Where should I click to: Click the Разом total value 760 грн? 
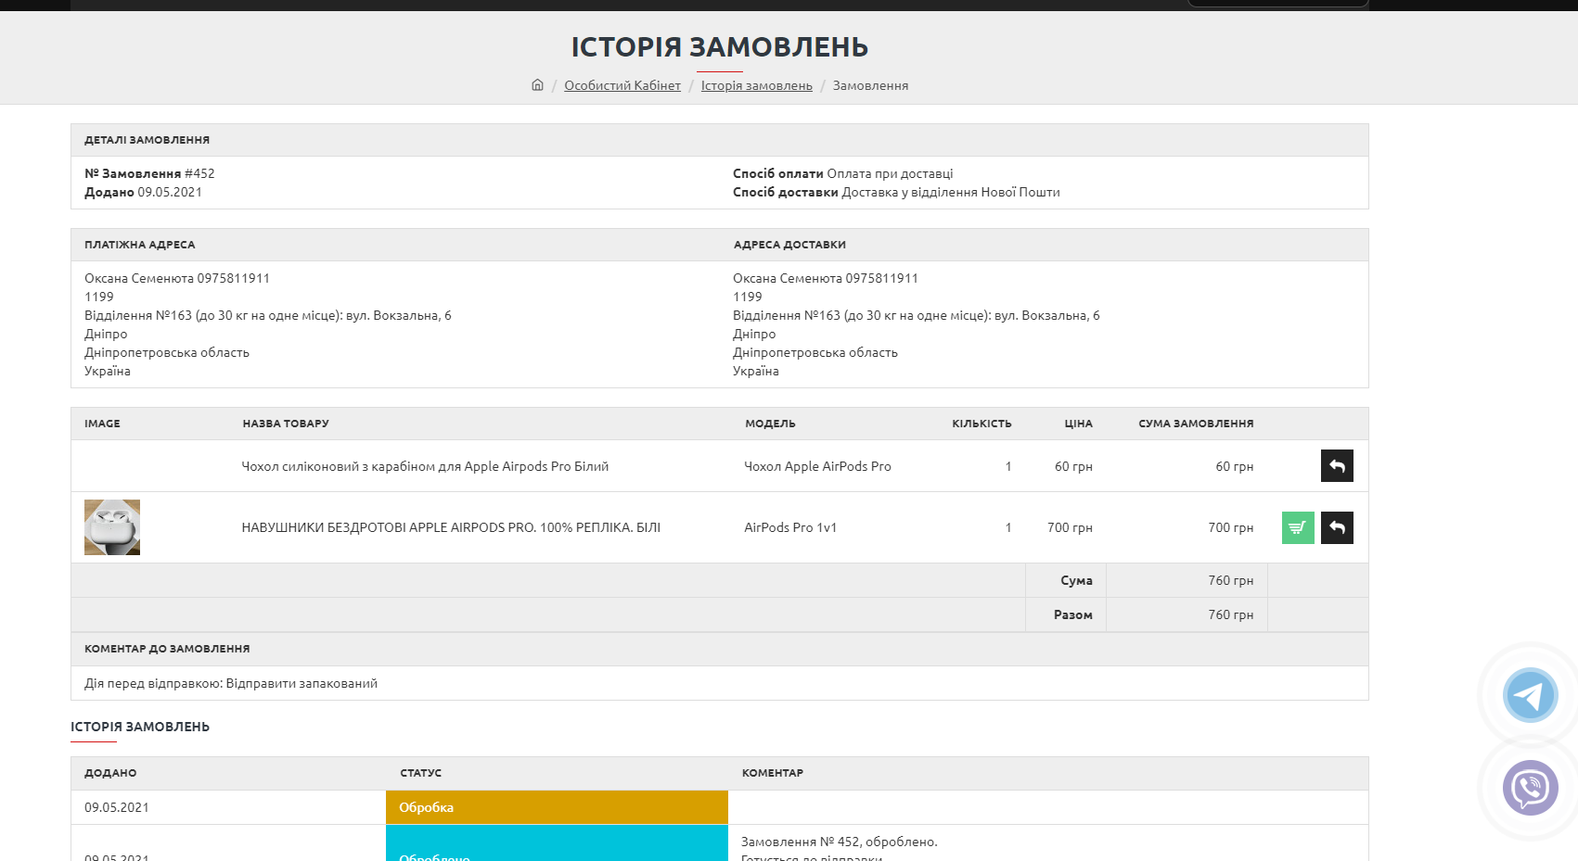point(1230,614)
